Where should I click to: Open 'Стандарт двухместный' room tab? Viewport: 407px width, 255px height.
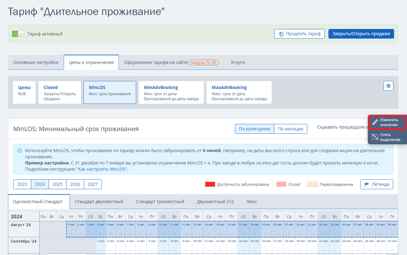pyautogui.click(x=99, y=202)
